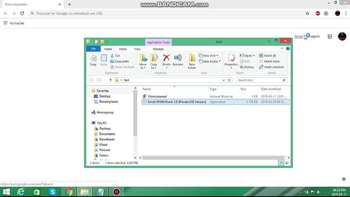This screenshot has height=197, width=350.
Task: Sort files by Date modified column
Action: [271, 89]
